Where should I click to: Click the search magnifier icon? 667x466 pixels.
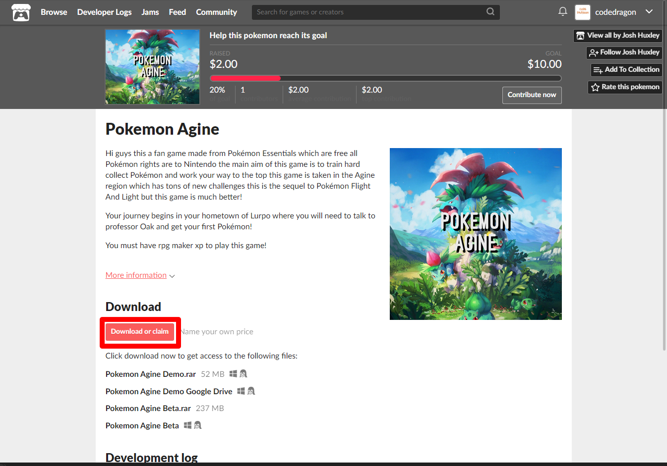point(490,12)
